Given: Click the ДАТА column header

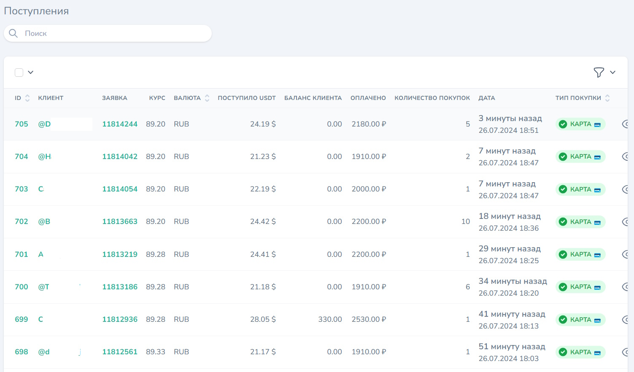Looking at the screenshot, I should [486, 98].
